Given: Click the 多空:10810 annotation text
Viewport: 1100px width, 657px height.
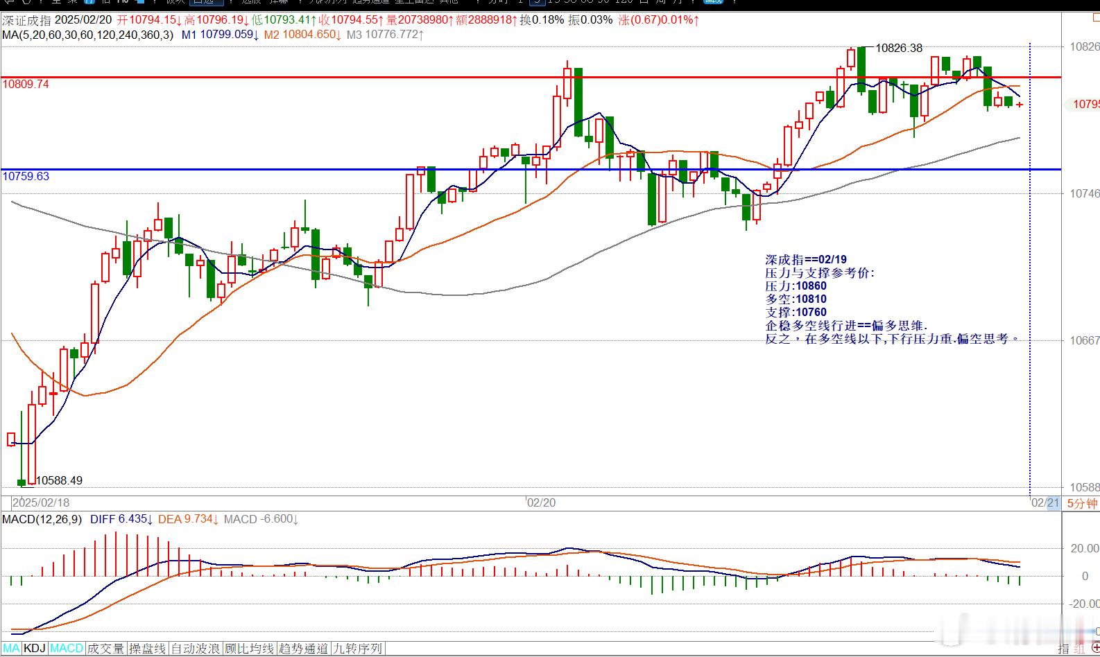Looking at the screenshot, I should coord(796,299).
